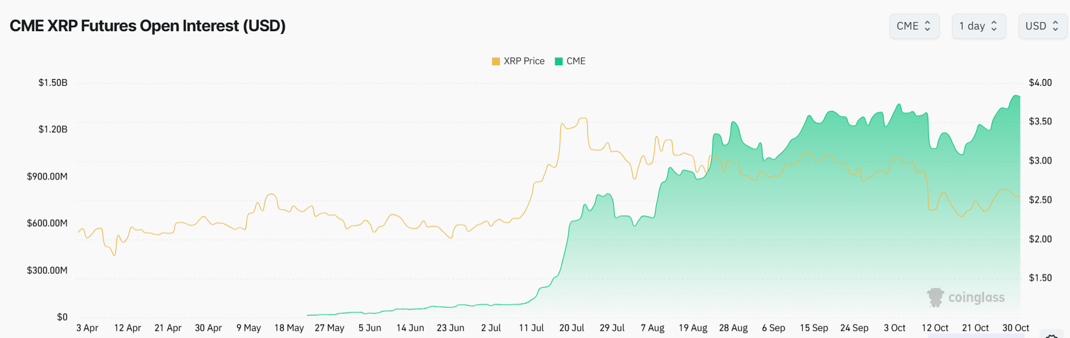Viewport: 1070px width, 338px height.
Task: Click the $1.50B left axis label
Action: (53, 83)
